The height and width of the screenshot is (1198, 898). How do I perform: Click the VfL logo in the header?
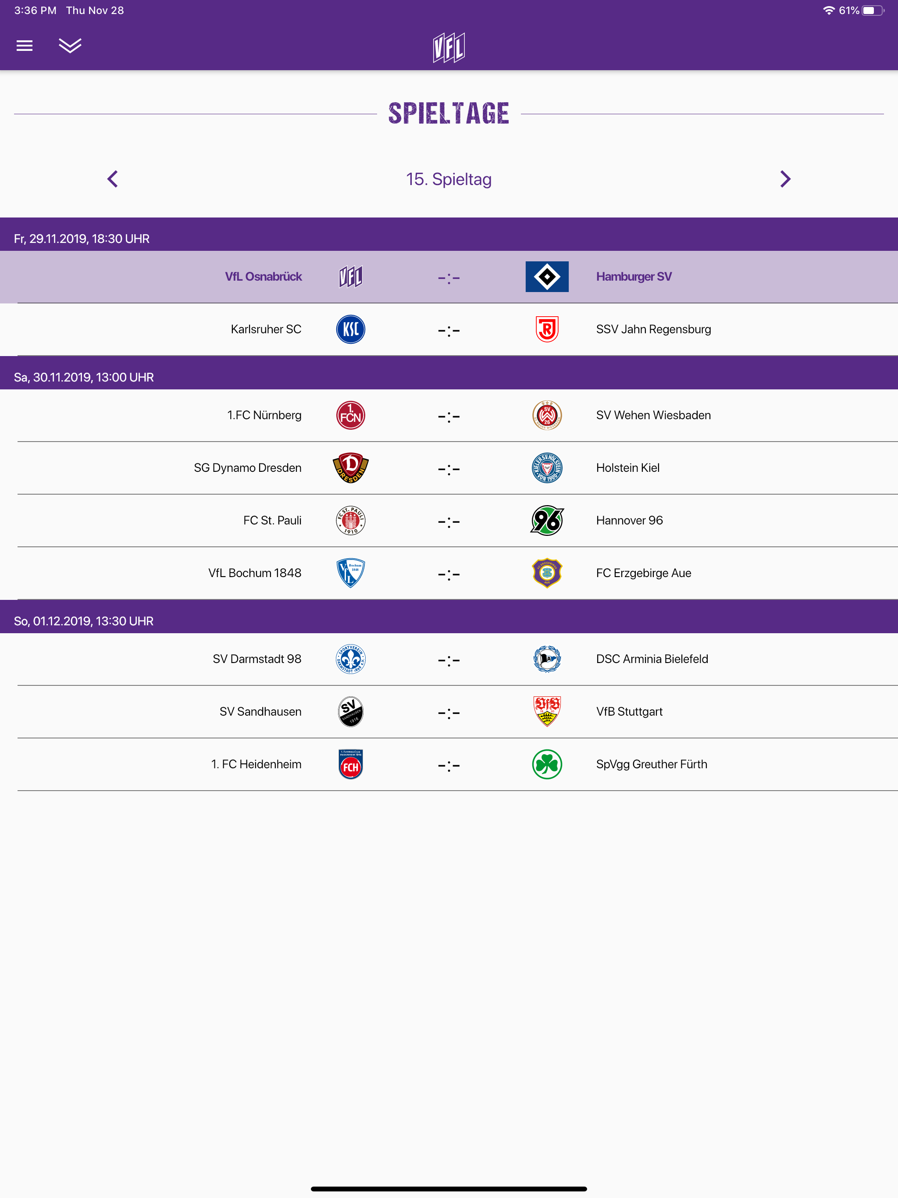pyautogui.click(x=449, y=48)
